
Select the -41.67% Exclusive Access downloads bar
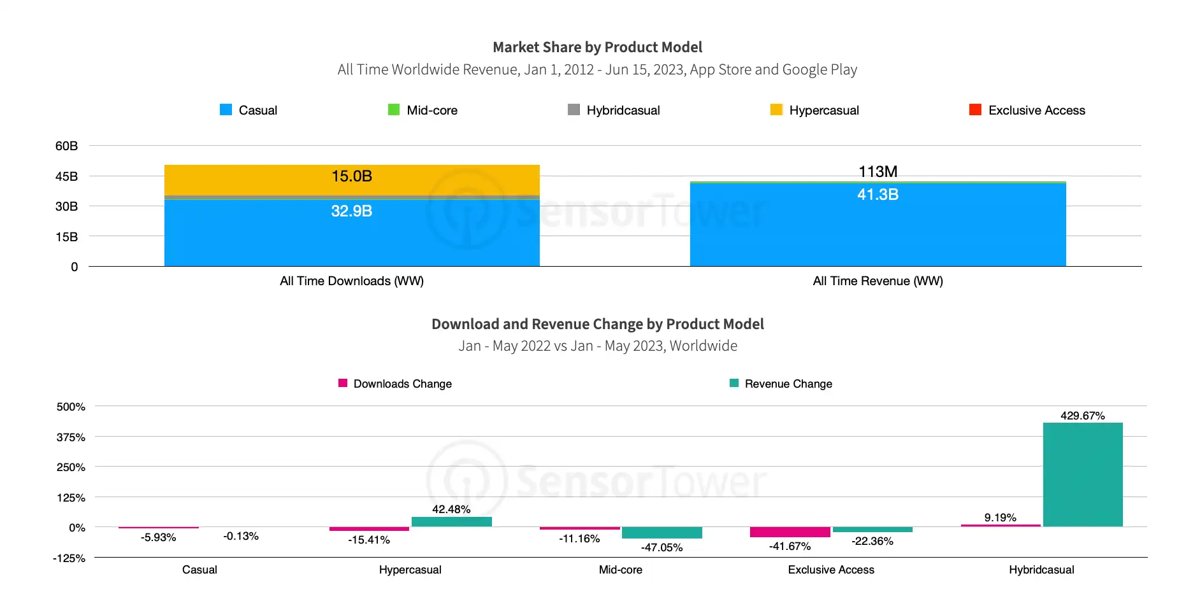click(x=790, y=532)
